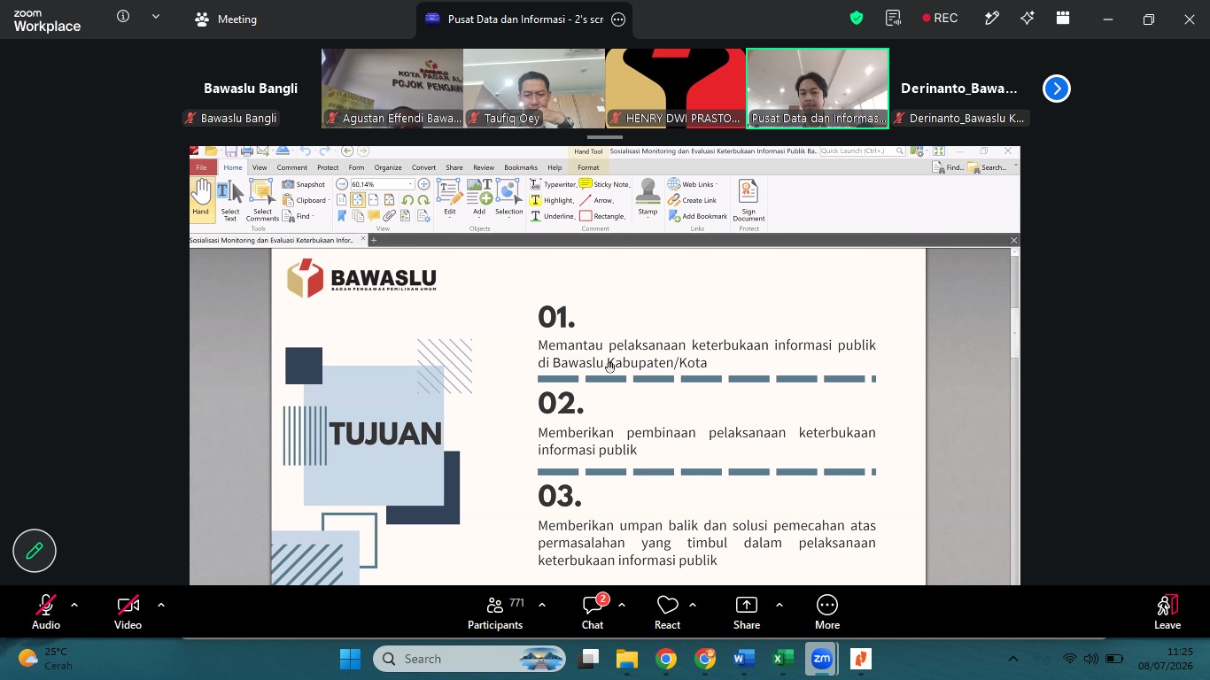Select the Rectangle drawing tool

tap(602, 216)
